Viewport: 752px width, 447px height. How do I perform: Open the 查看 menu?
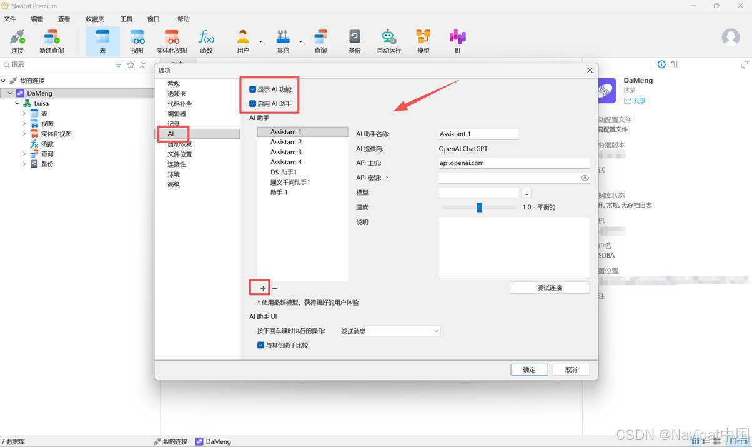tap(64, 19)
